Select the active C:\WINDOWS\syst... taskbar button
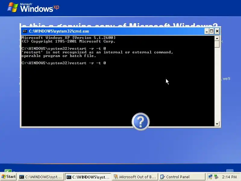Image resolution: width=241 pixels, height=181 pixels. click(x=88, y=177)
